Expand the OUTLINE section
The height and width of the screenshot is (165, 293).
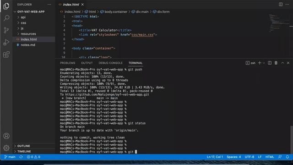point(23,146)
